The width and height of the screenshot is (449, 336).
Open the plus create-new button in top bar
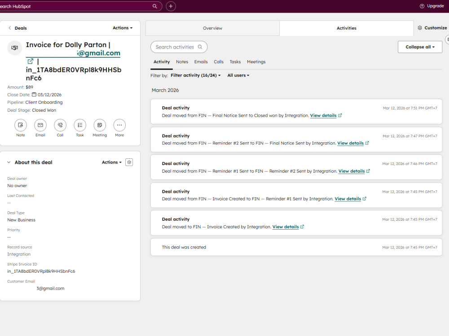[171, 6]
